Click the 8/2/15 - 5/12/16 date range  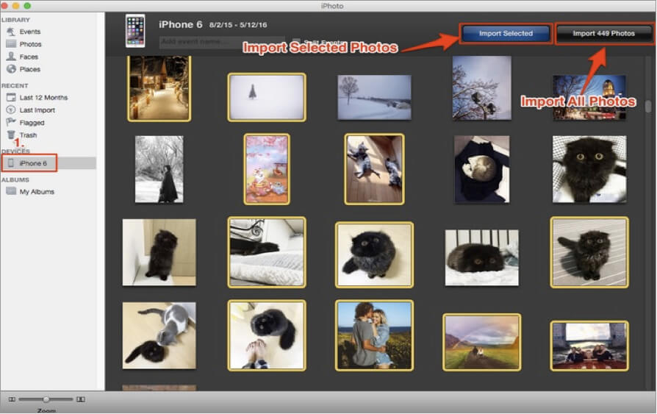coord(238,25)
